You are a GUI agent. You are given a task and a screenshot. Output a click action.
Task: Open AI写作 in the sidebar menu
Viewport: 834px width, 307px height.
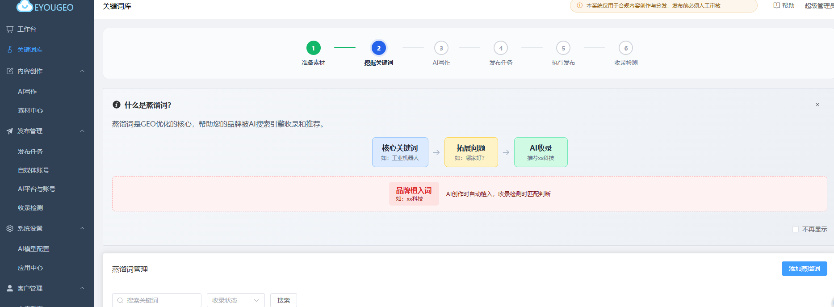tap(27, 92)
